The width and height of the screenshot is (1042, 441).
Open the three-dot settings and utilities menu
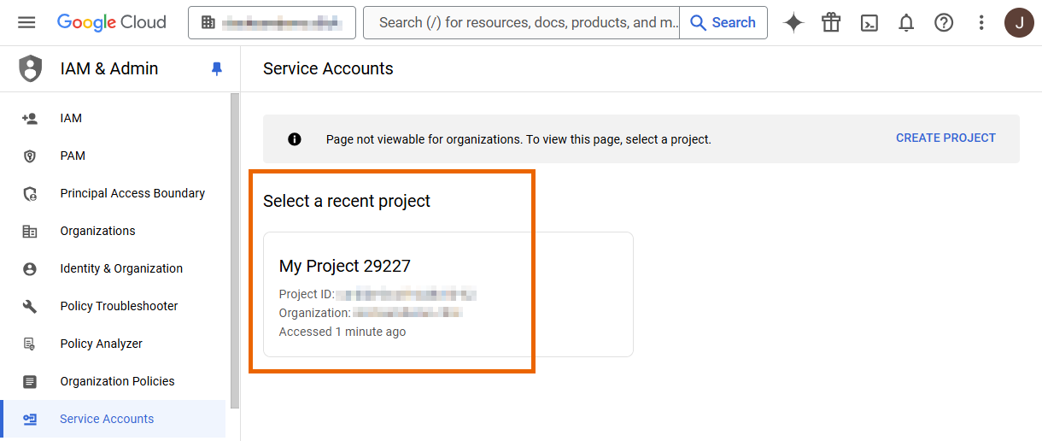[981, 23]
